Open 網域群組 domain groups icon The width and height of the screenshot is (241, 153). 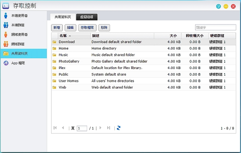(x=6, y=44)
